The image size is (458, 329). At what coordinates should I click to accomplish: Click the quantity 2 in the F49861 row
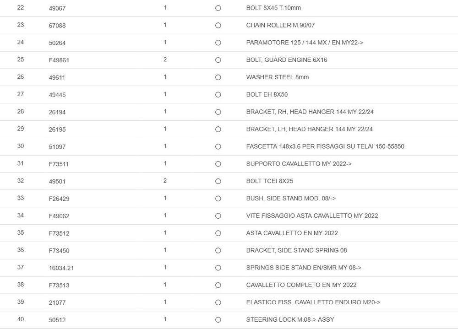(x=165, y=59)
